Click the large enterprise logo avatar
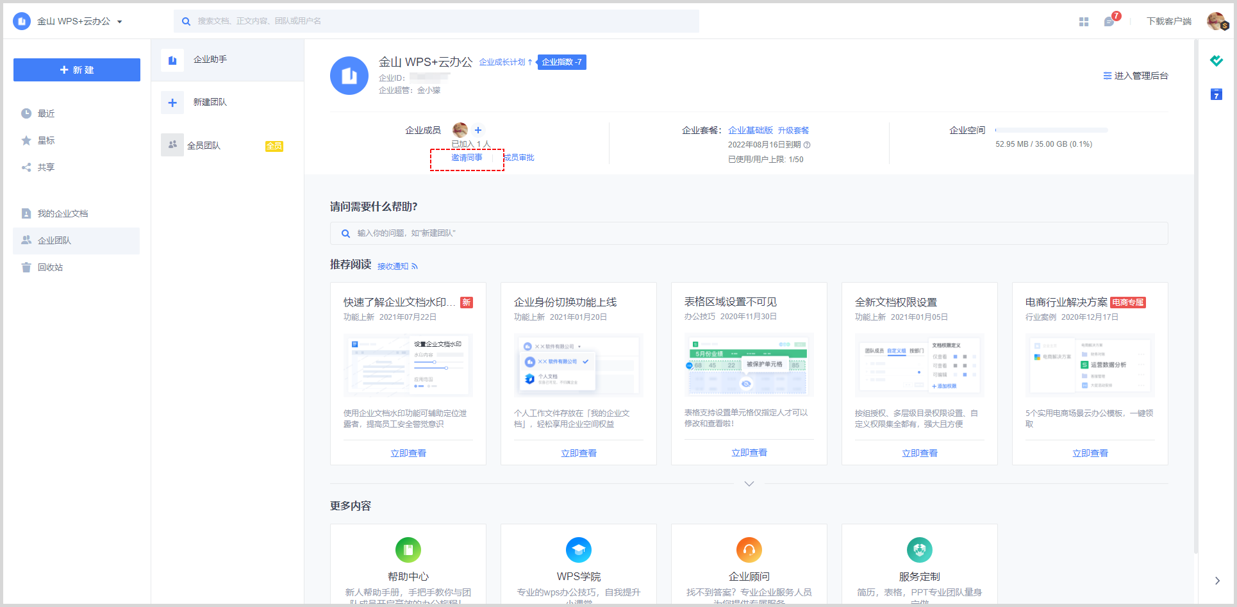Viewport: 1237px width, 607px height. (349, 76)
